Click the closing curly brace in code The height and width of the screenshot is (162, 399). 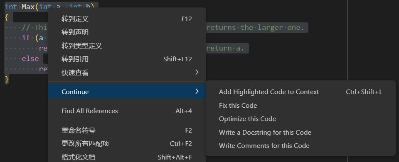point(7,80)
